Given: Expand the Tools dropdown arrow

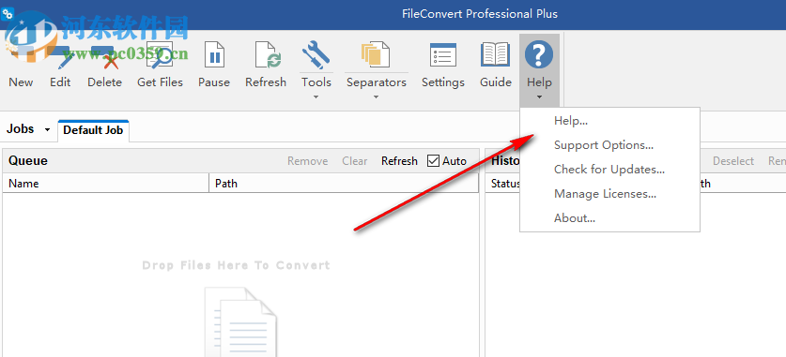Looking at the screenshot, I should 316,97.
